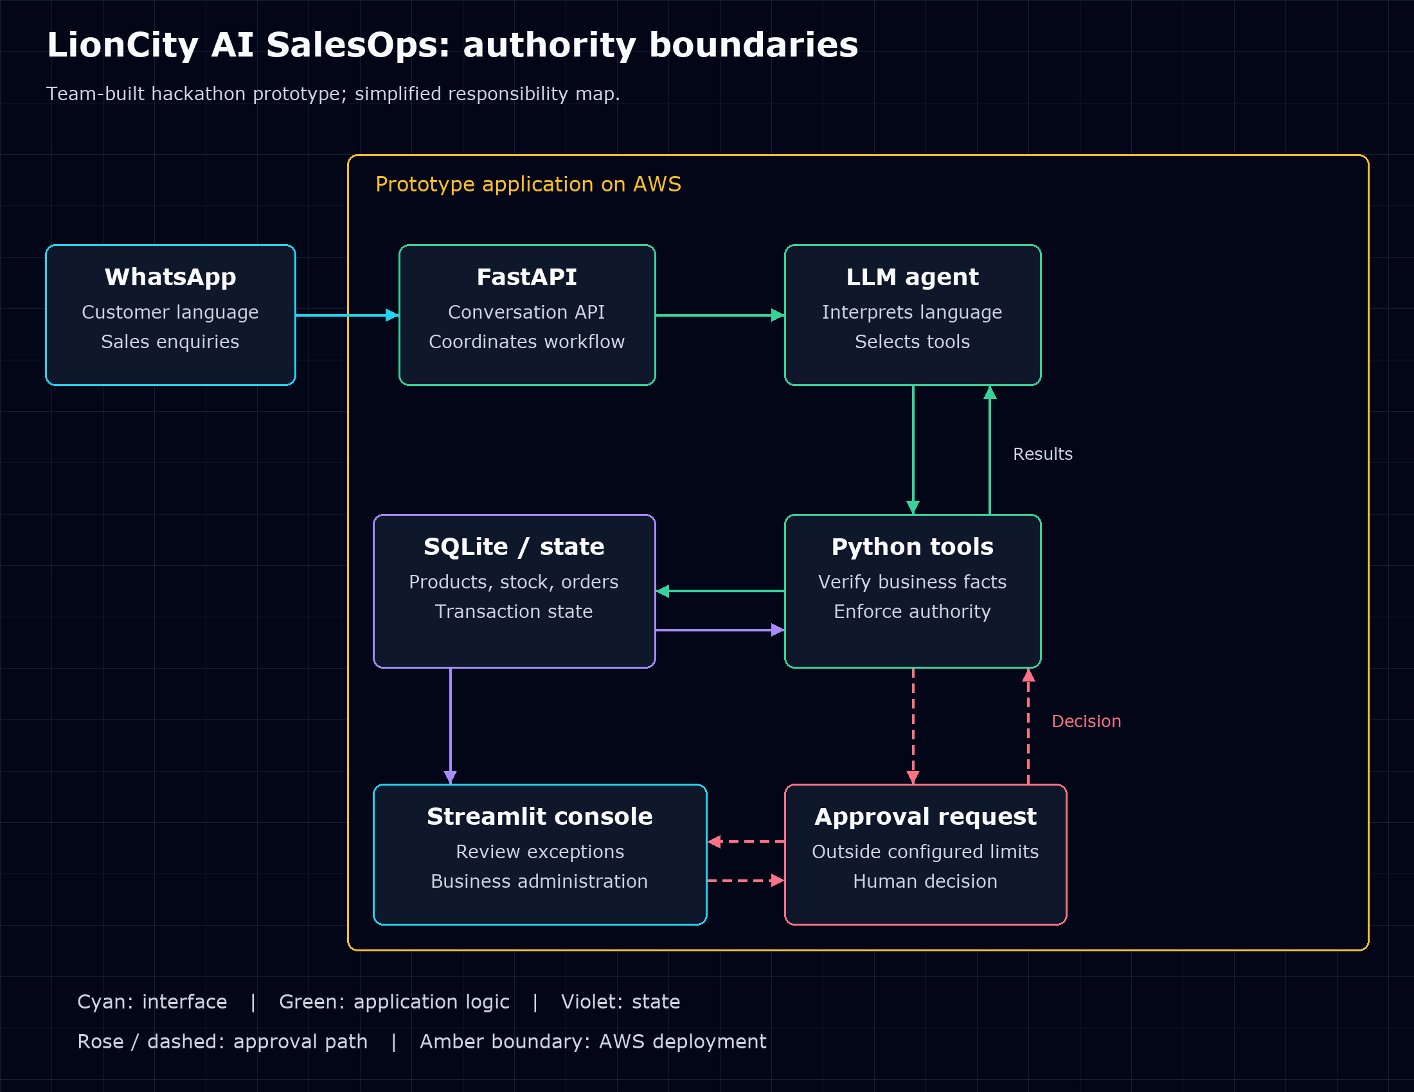Select the Streamlit console box heading
The image size is (1414, 1092).
point(540,816)
